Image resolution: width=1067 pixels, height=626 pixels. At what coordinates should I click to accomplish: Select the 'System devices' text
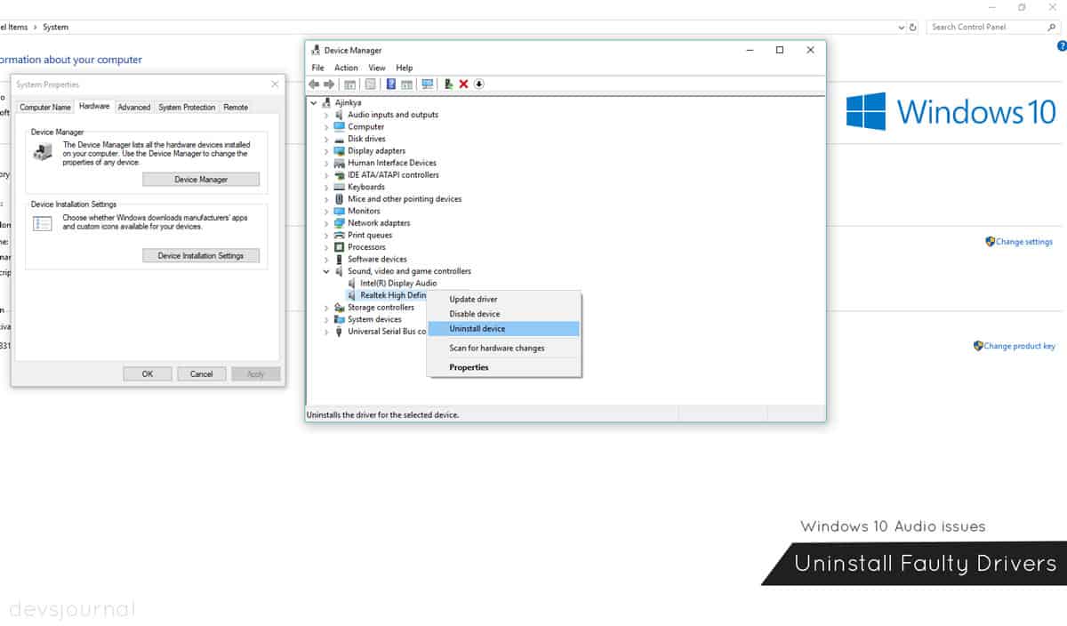374,319
